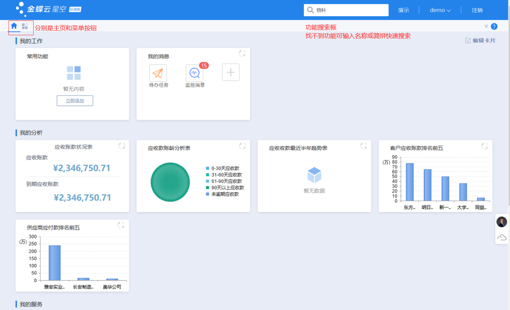Click the user avatar thumbnail on the right edge
The width and height of the screenshot is (510, 310).
pos(501,222)
